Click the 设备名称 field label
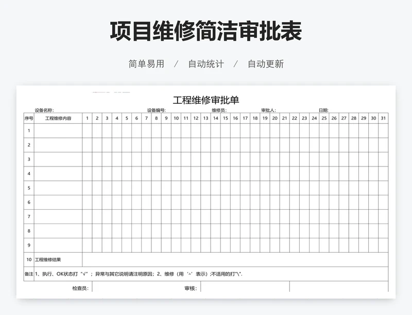 [44, 110]
